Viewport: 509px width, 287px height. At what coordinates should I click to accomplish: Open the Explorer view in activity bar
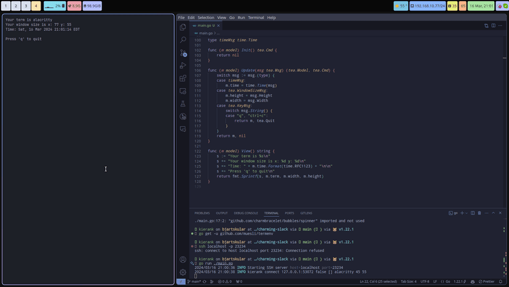point(183,27)
